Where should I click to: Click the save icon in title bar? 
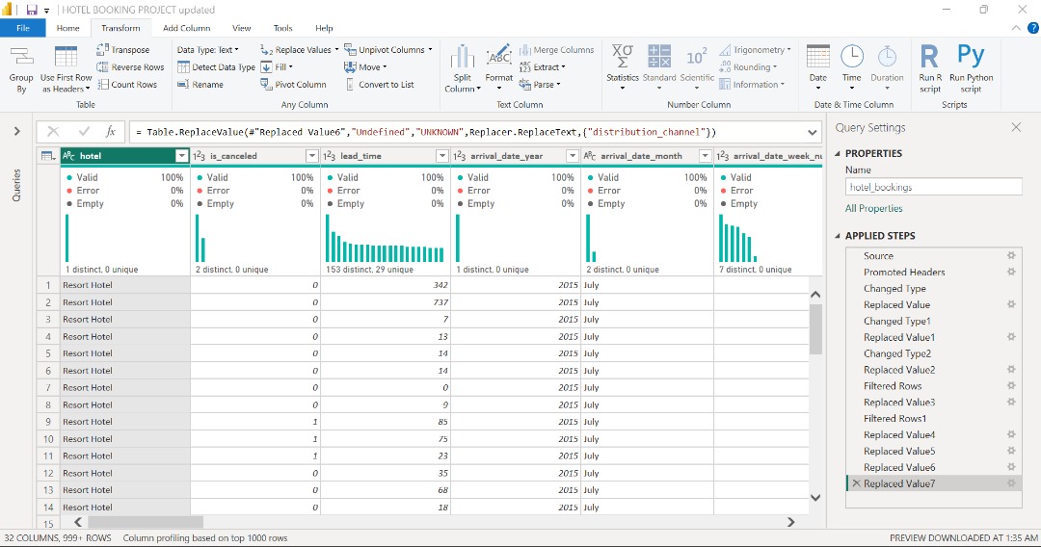pos(31,10)
